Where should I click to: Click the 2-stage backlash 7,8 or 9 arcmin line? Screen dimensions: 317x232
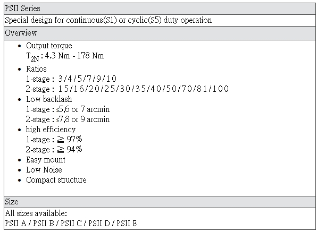pyautogui.click(x=68, y=119)
